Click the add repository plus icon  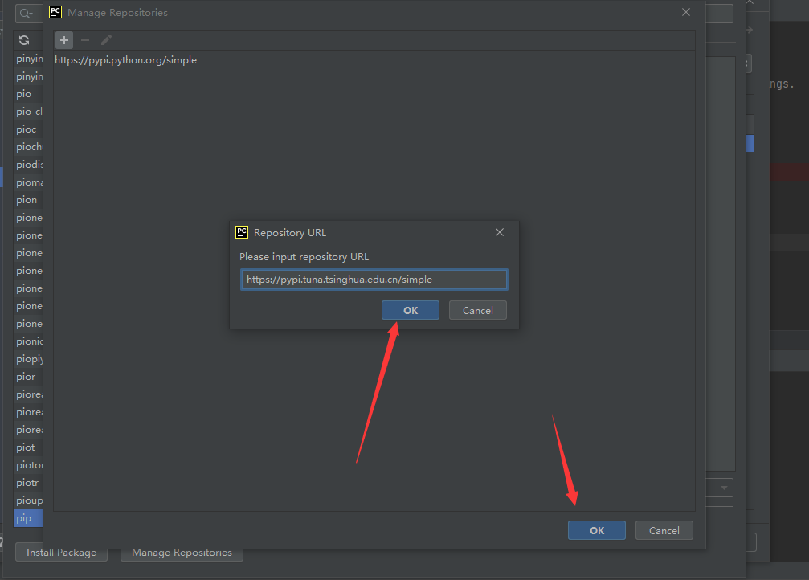tap(64, 40)
